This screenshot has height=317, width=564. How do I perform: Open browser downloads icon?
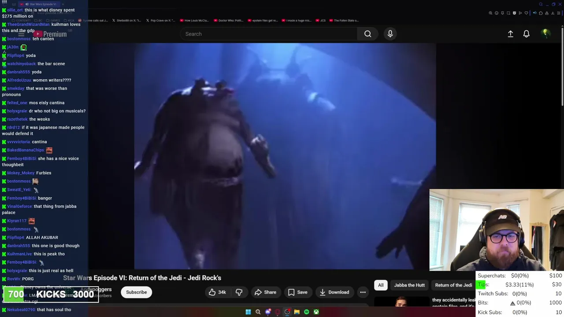[x=553, y=13]
